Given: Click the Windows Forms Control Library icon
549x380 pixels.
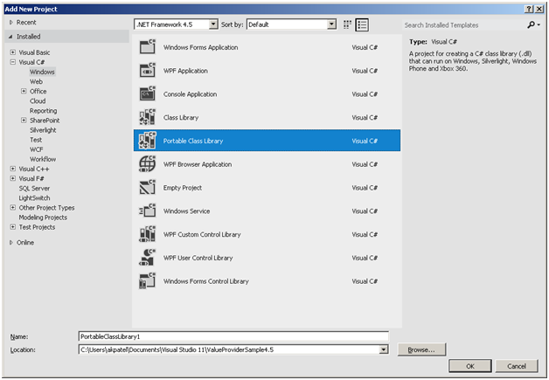Looking at the screenshot, I should tap(148, 281).
